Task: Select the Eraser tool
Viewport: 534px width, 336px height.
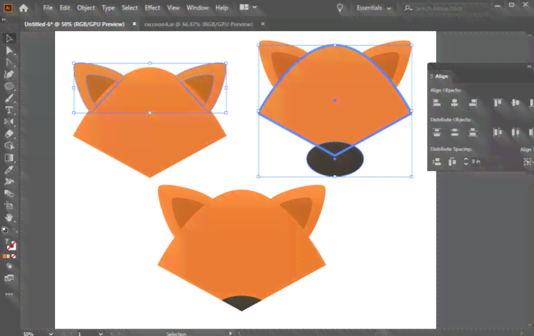Action: (9, 134)
